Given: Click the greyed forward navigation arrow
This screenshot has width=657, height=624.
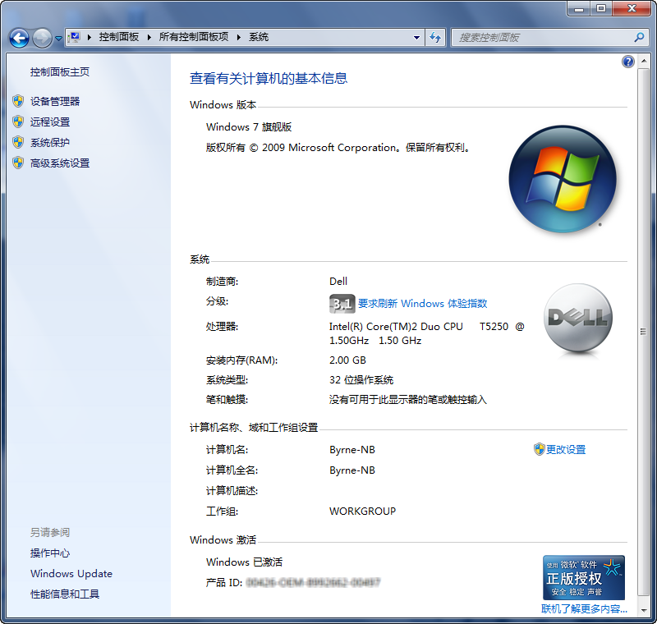Looking at the screenshot, I should coord(42,38).
